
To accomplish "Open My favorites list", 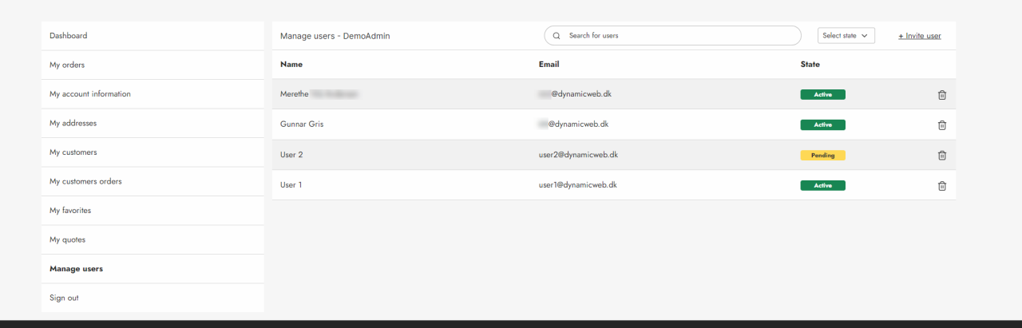I will point(70,211).
